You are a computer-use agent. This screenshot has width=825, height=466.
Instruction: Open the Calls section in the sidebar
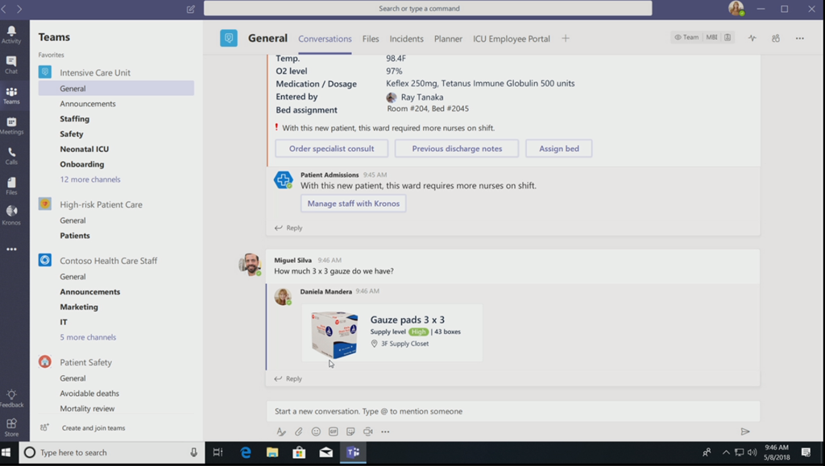pyautogui.click(x=11, y=155)
